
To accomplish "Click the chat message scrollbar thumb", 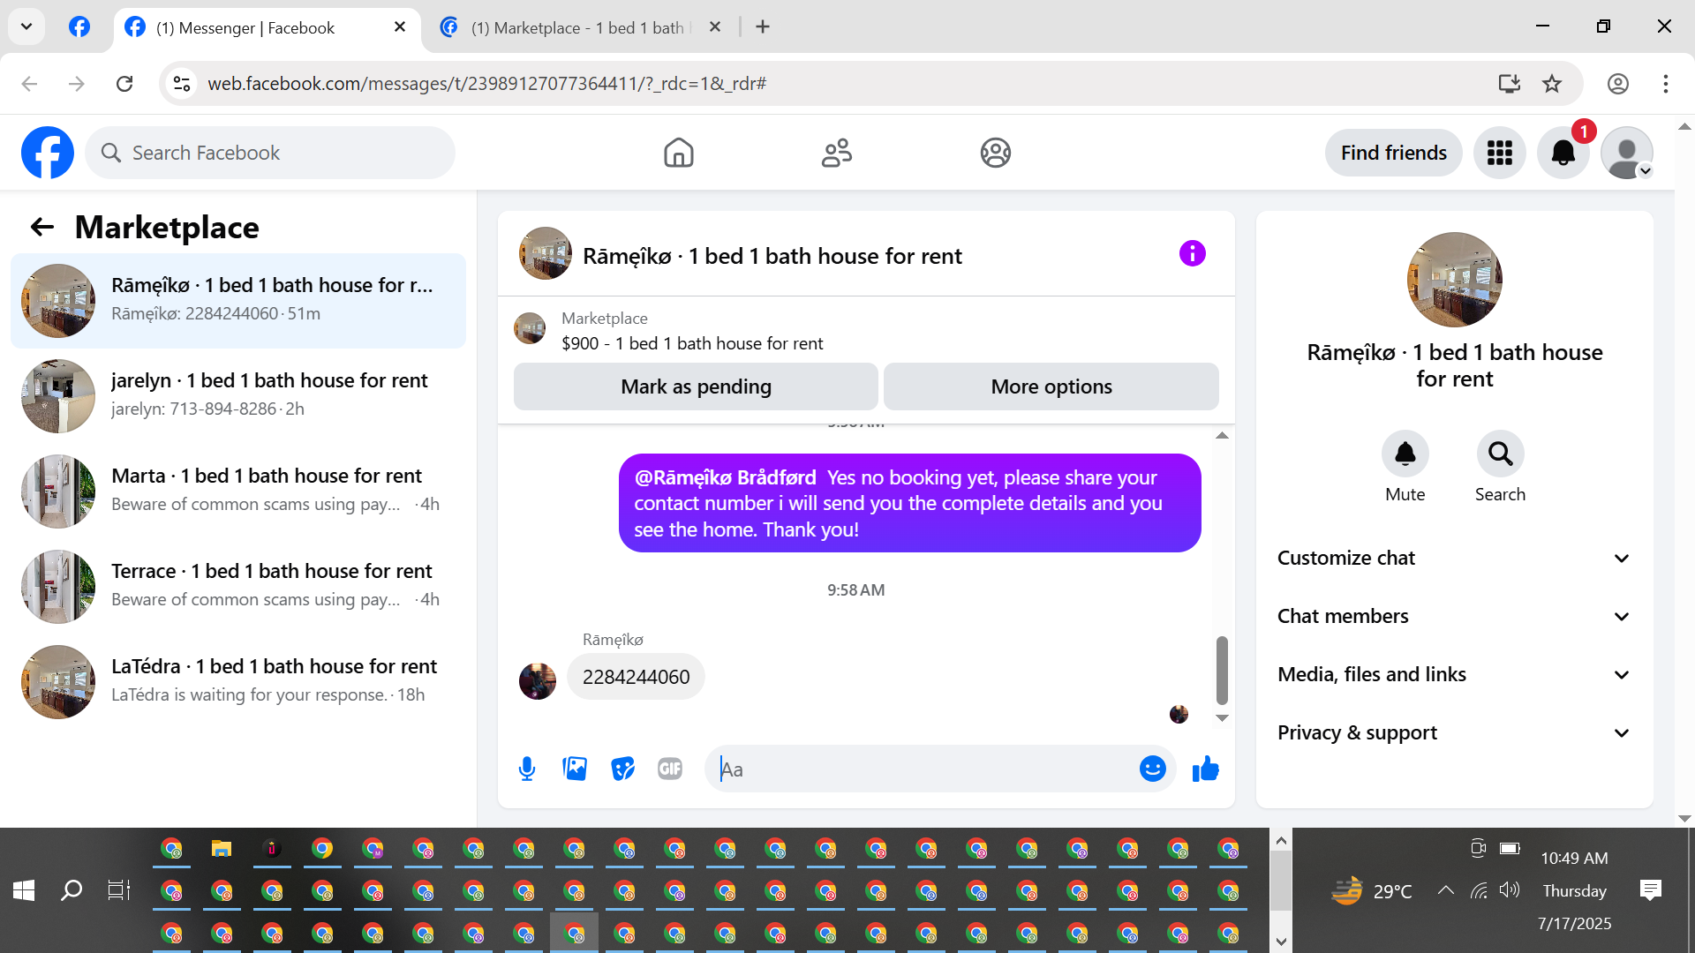I will coord(1222,670).
